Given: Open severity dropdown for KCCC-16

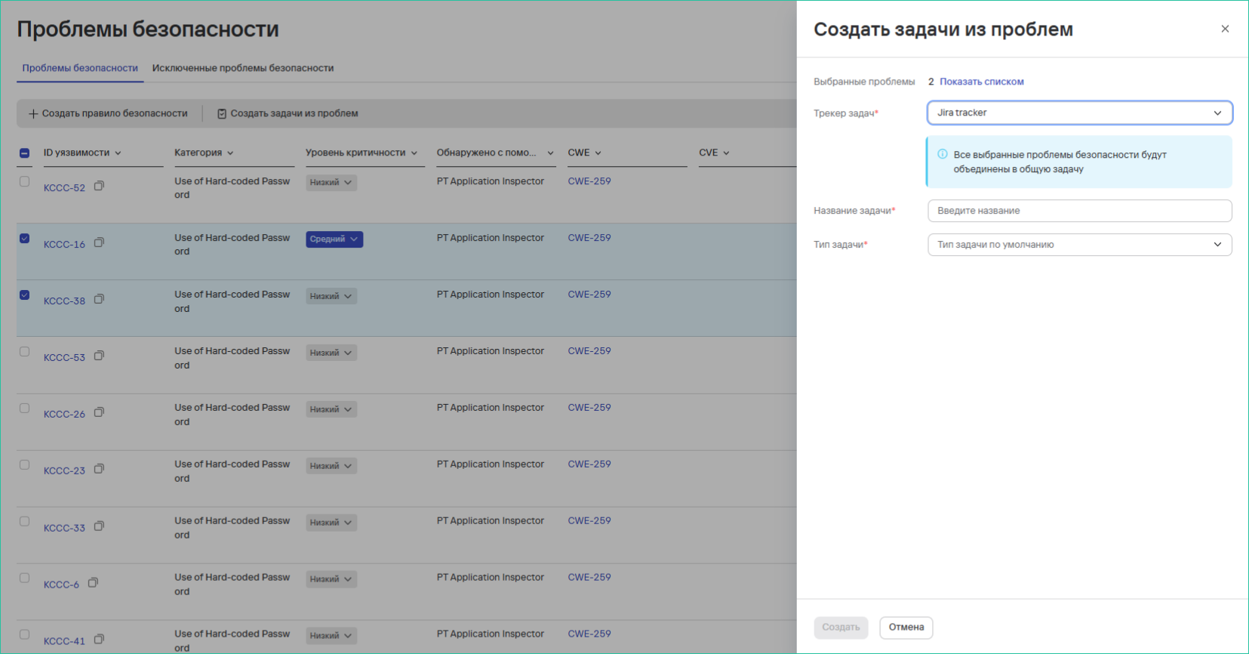Looking at the screenshot, I should [334, 239].
